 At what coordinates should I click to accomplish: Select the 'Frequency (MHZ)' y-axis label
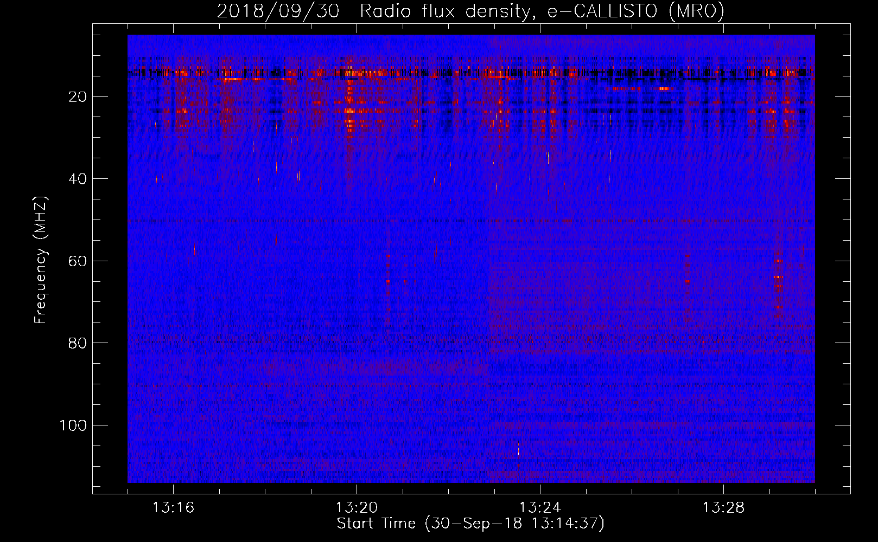41,260
